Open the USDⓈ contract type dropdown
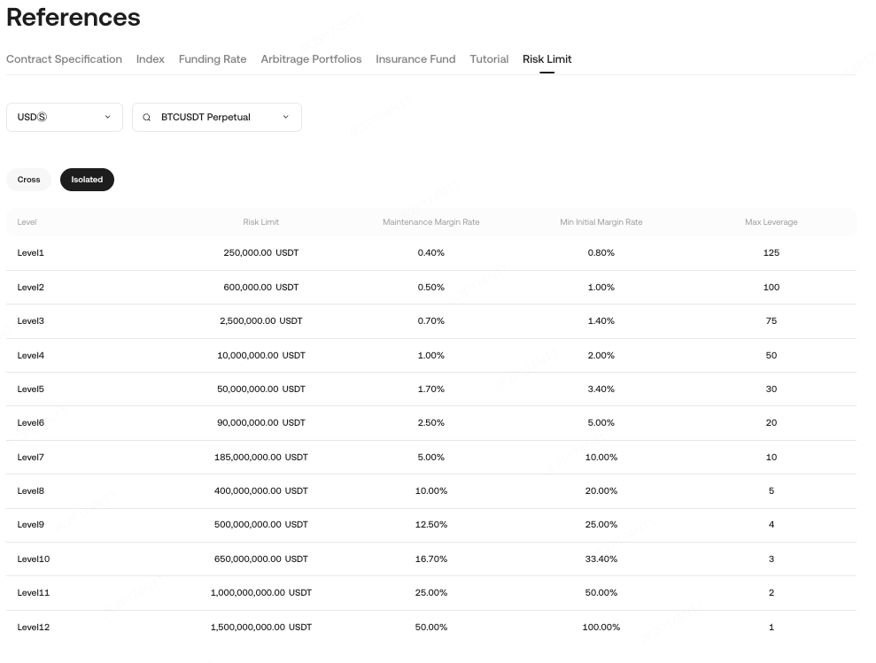The image size is (876, 663). [x=64, y=118]
